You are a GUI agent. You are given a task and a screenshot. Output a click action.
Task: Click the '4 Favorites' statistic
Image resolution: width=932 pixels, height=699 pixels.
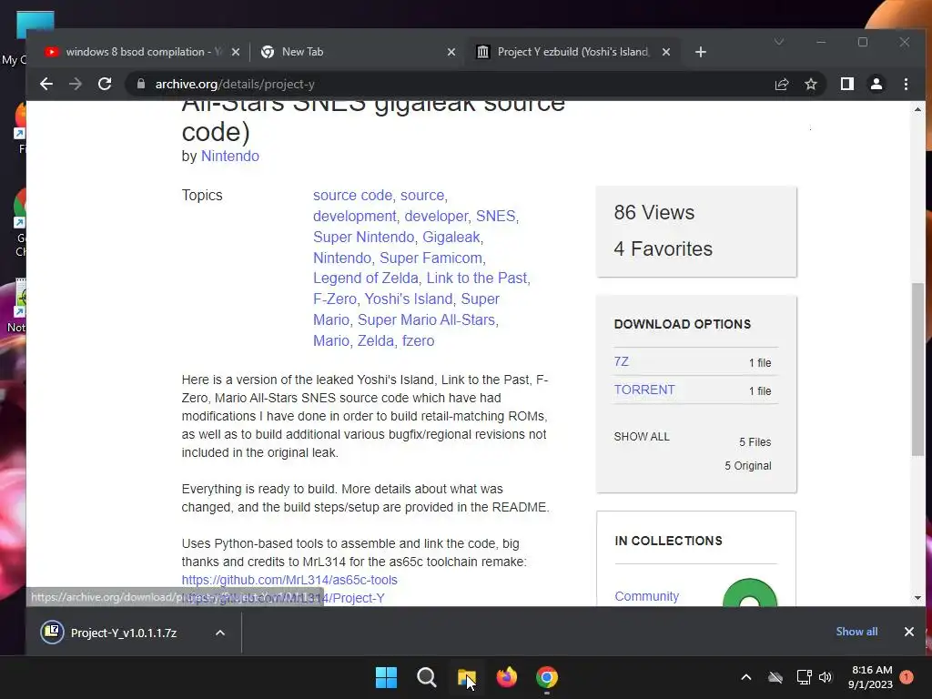[663, 249]
